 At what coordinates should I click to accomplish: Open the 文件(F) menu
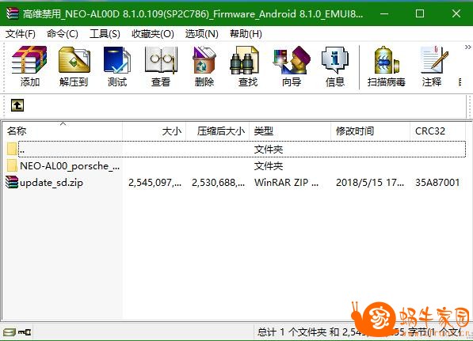click(21, 34)
